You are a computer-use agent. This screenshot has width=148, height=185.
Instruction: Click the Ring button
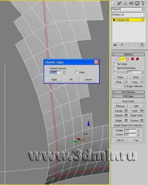pyautogui.click(x=119, y=82)
